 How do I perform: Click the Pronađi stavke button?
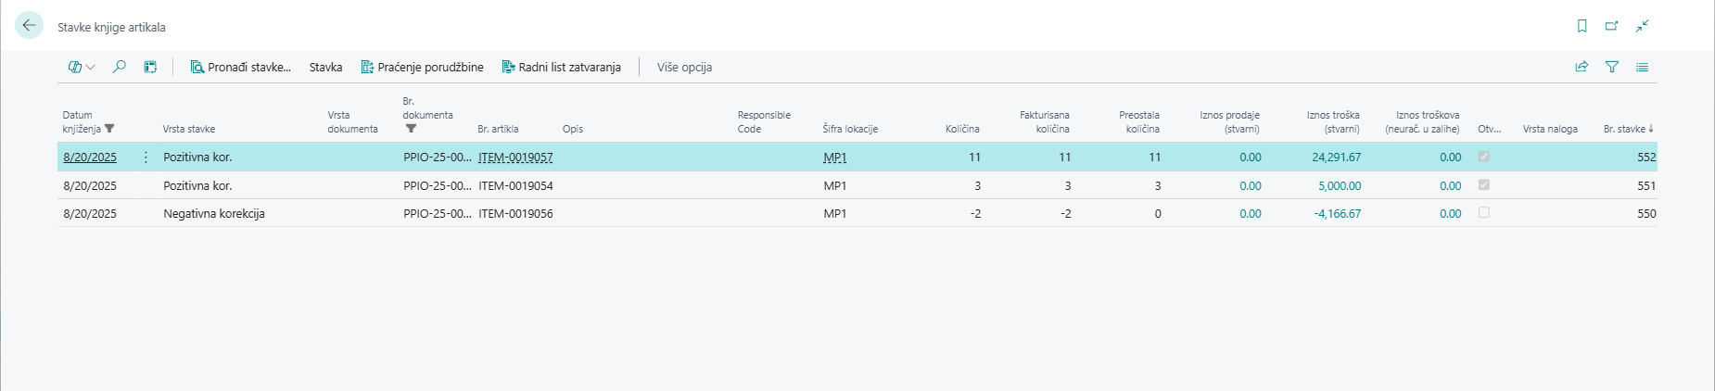(x=241, y=67)
